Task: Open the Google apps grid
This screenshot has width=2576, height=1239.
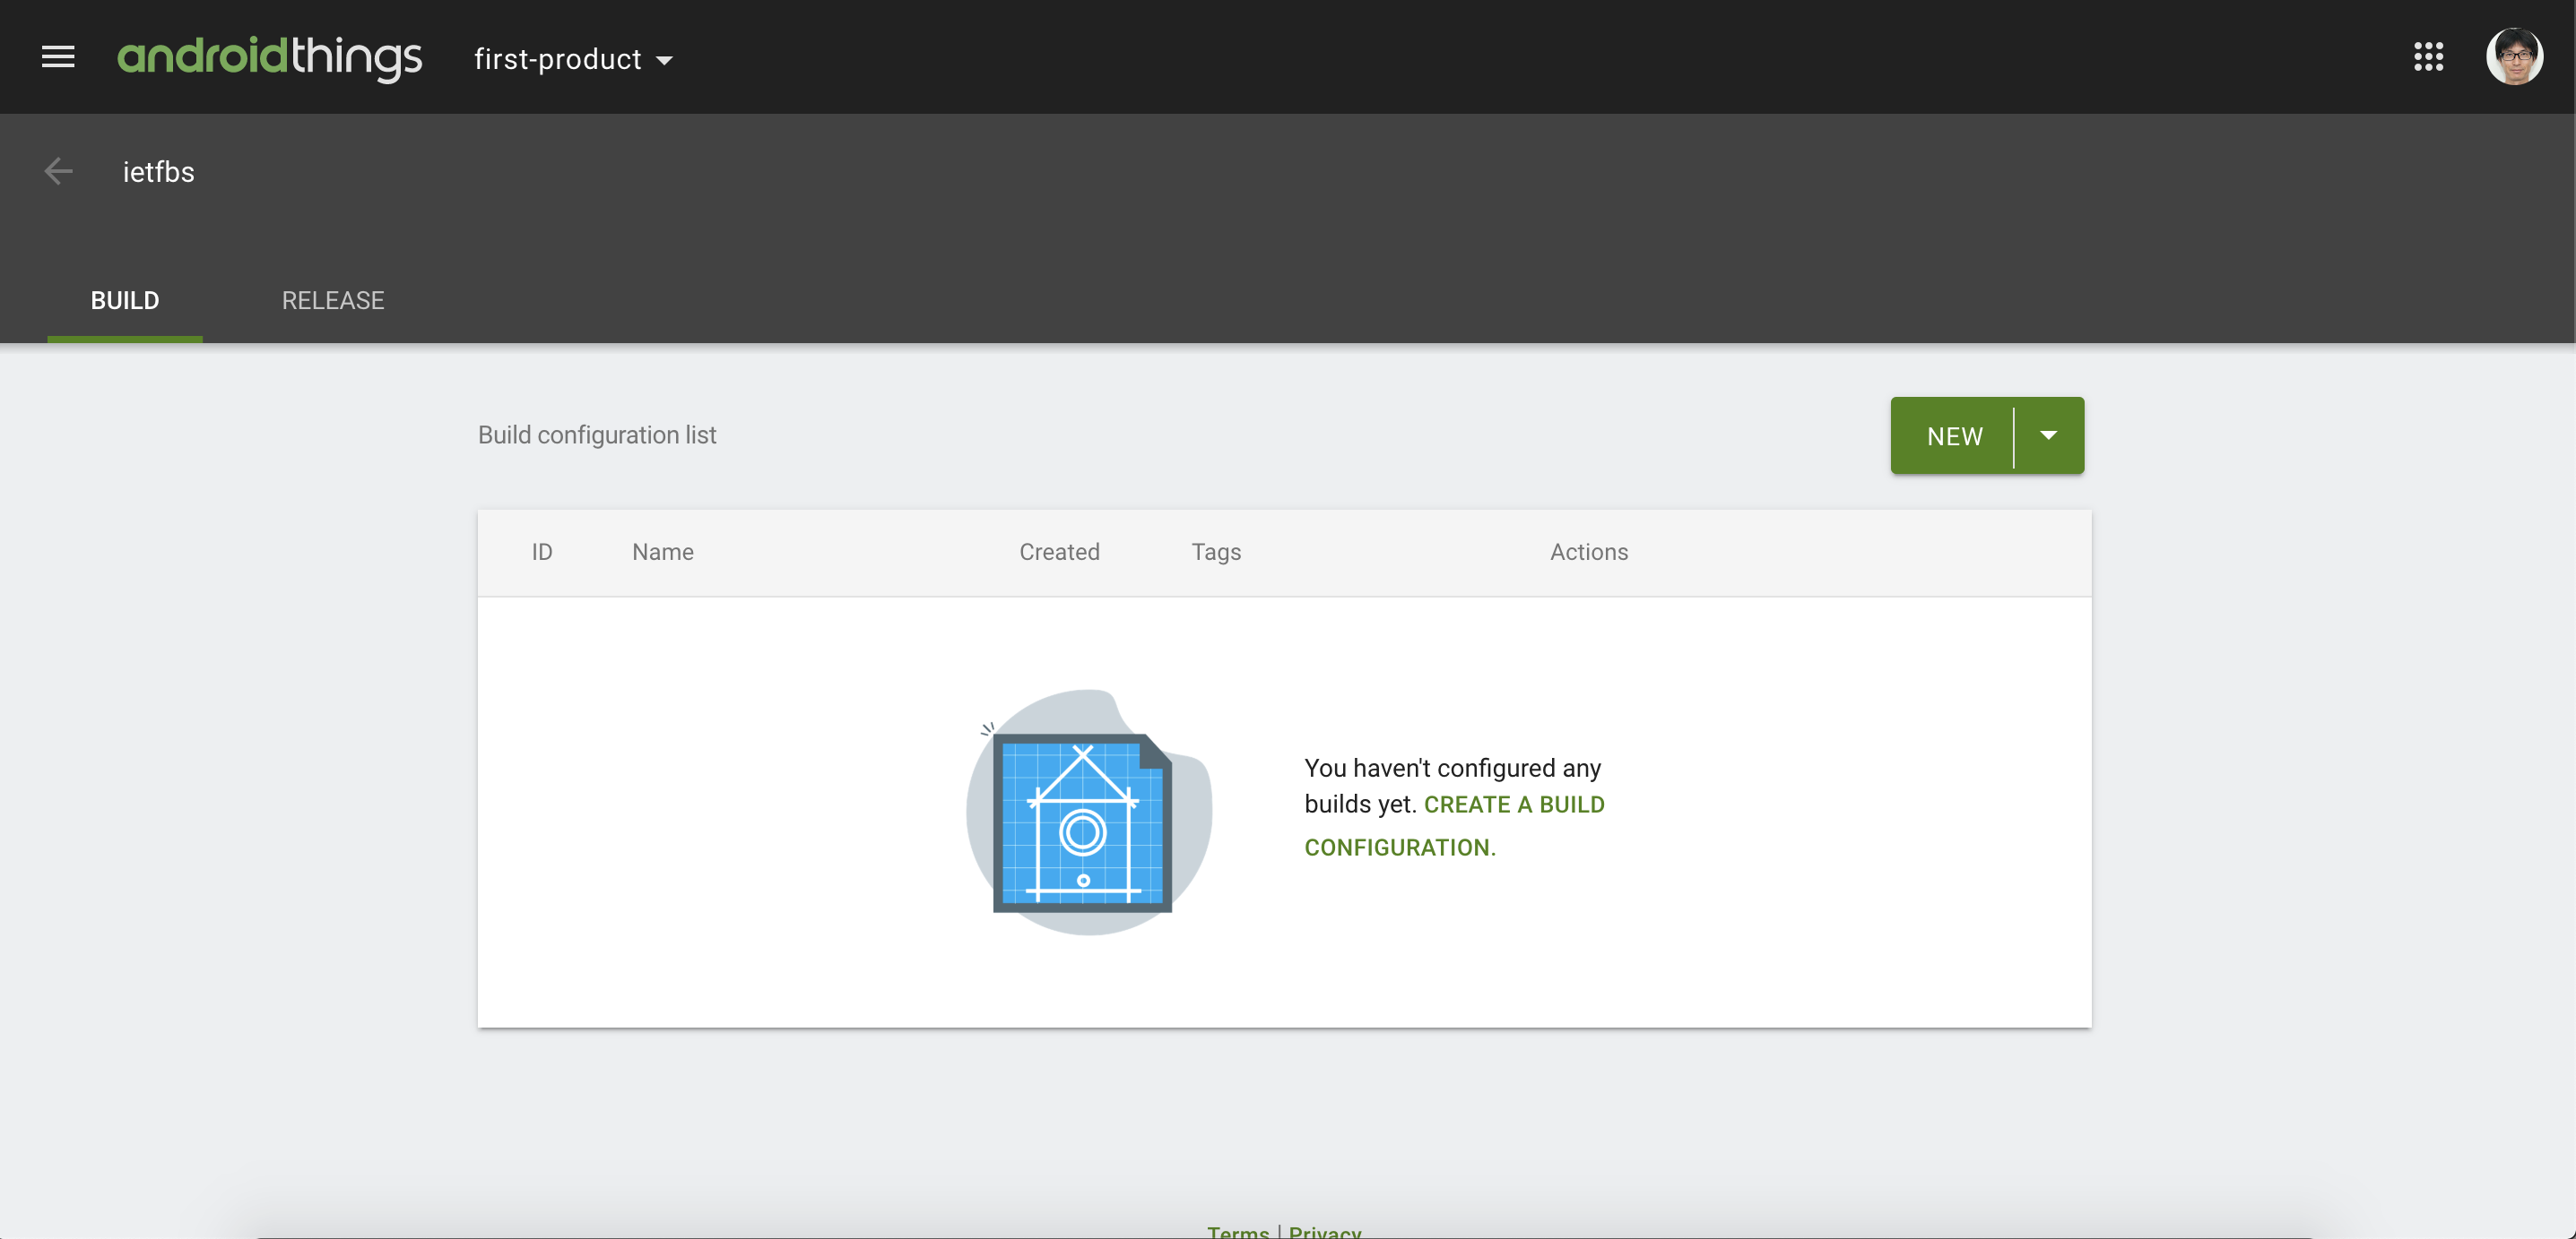Action: coord(2428,57)
